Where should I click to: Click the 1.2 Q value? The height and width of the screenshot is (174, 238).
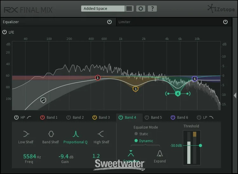tap(96, 156)
